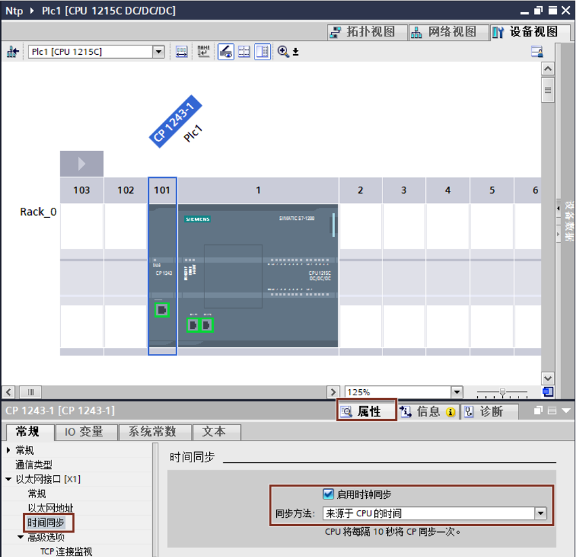Collapse the 以太网接口 [X1] node arrow
The image size is (576, 557).
click(8, 479)
